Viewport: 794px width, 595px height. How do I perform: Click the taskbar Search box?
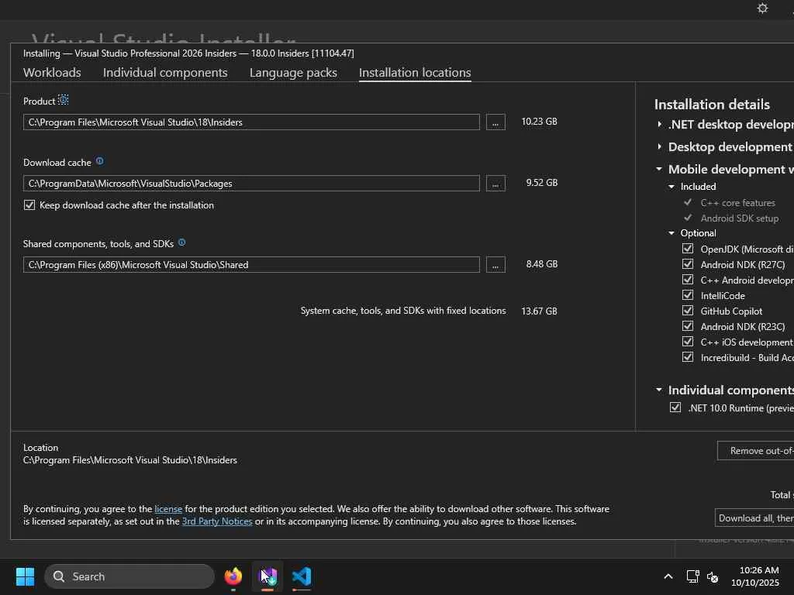[129, 576]
